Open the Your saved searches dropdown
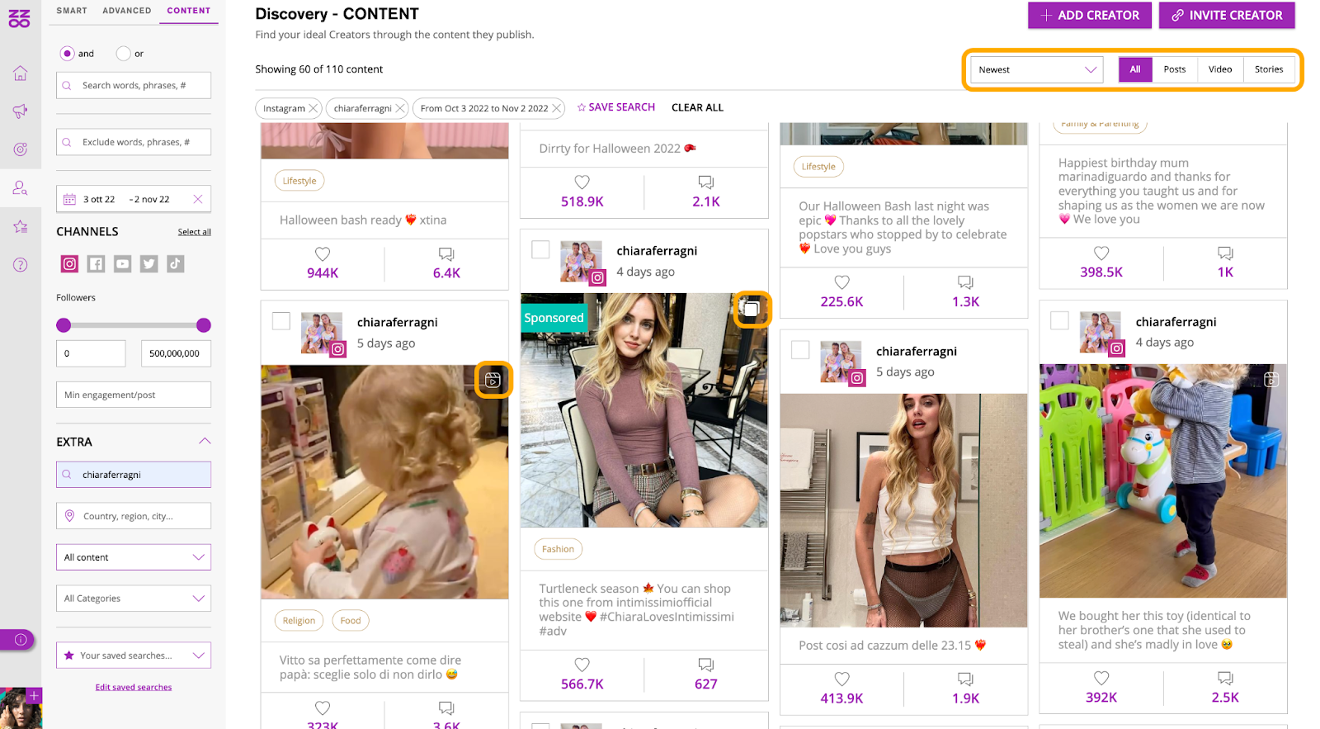The height and width of the screenshot is (729, 1320). click(134, 656)
